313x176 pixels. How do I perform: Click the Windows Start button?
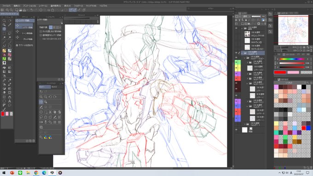[4, 173]
